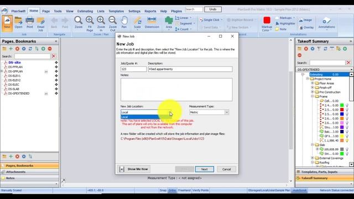Screen dimensions: 354x199
Task: Click refresh icon in Pages, Bookmarks toolbar
Action: coord(30,49)
